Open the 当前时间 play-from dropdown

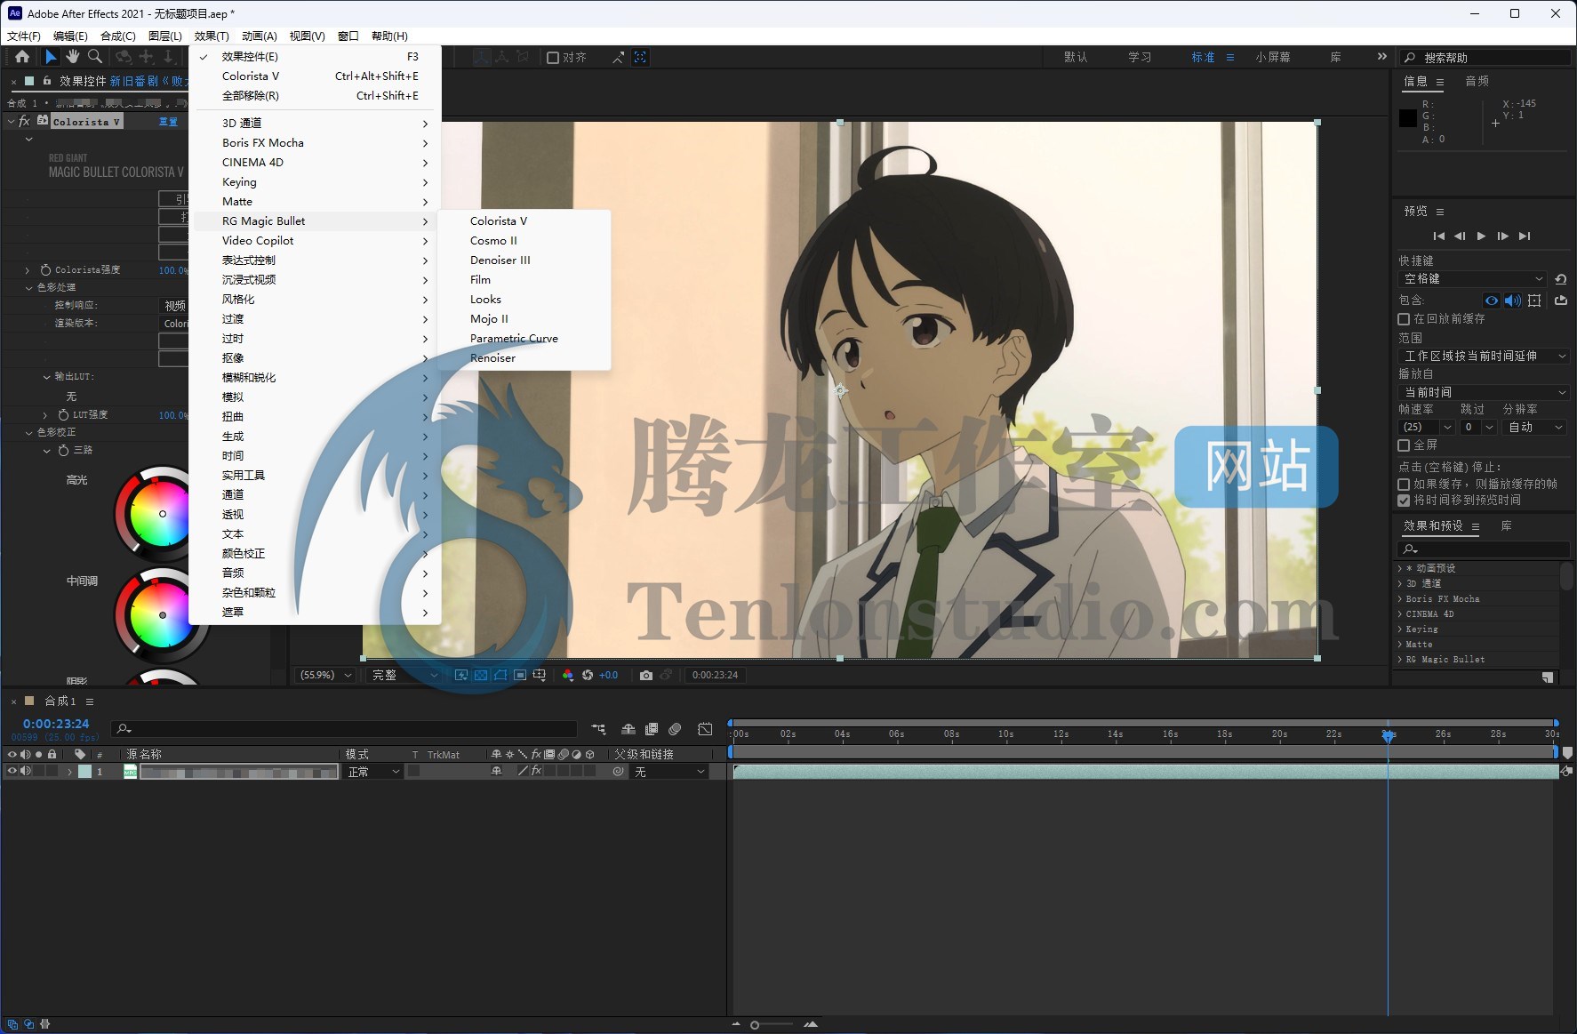(1484, 392)
